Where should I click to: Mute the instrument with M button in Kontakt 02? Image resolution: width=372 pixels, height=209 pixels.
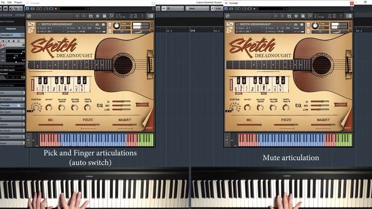pos(308,31)
